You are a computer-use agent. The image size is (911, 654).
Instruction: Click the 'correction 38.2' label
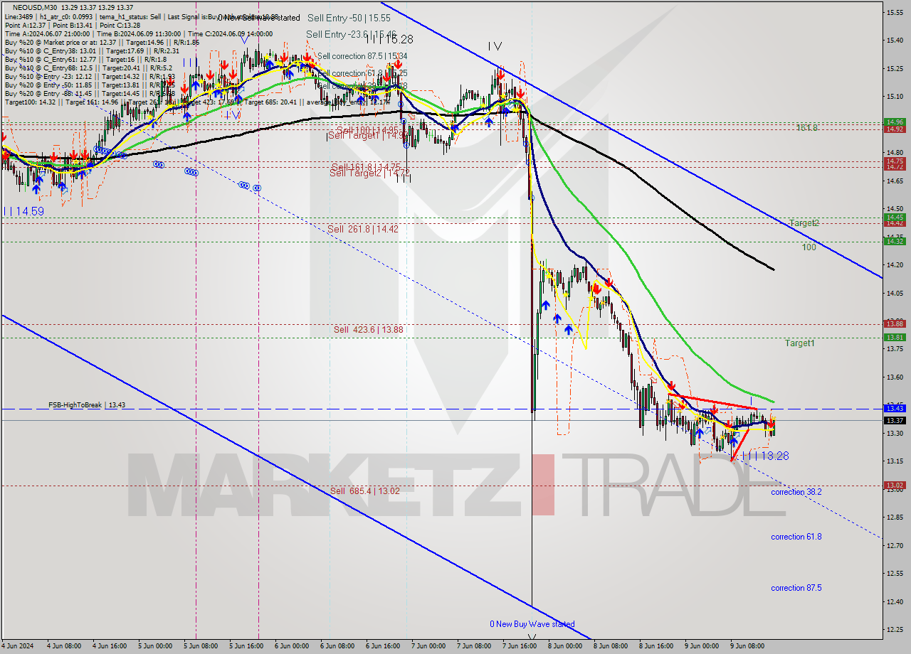(796, 492)
